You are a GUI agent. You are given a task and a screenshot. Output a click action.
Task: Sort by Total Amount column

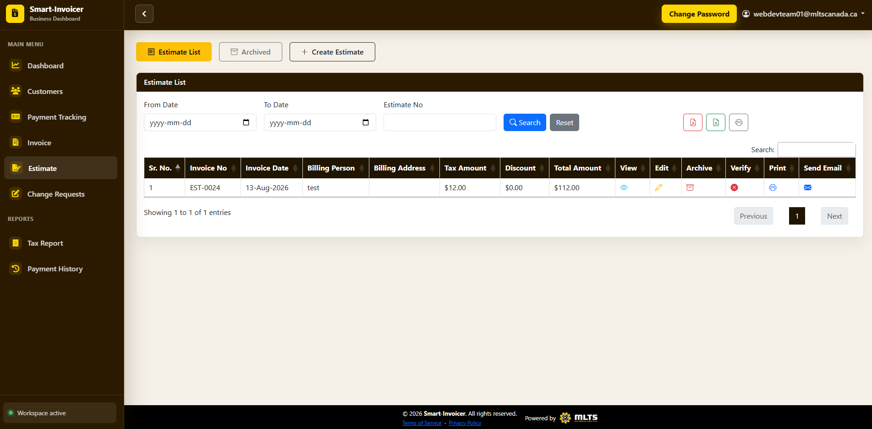click(x=582, y=168)
